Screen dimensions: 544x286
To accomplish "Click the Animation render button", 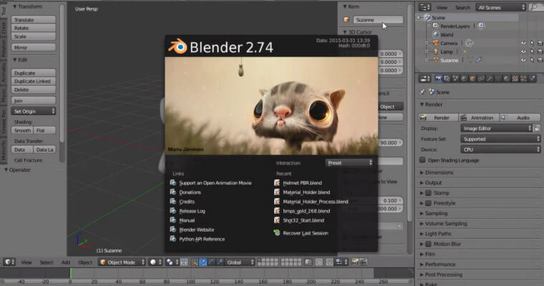I will [479, 117].
